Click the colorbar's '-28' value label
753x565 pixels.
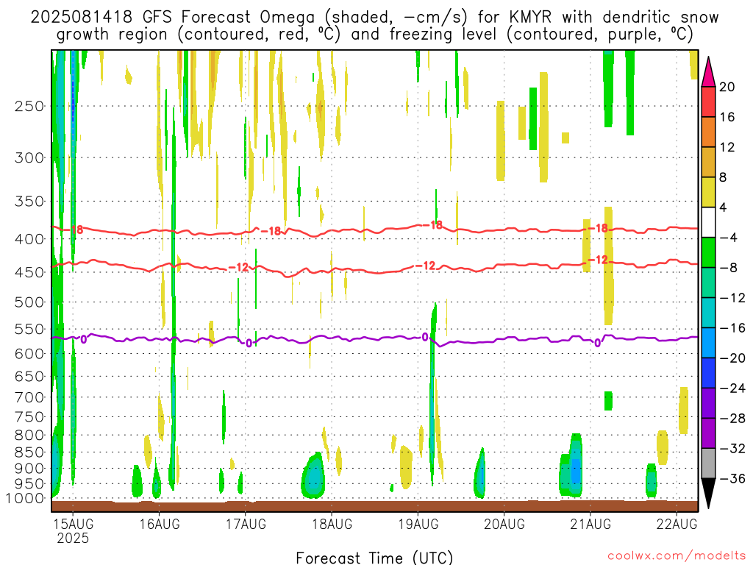(x=732, y=419)
